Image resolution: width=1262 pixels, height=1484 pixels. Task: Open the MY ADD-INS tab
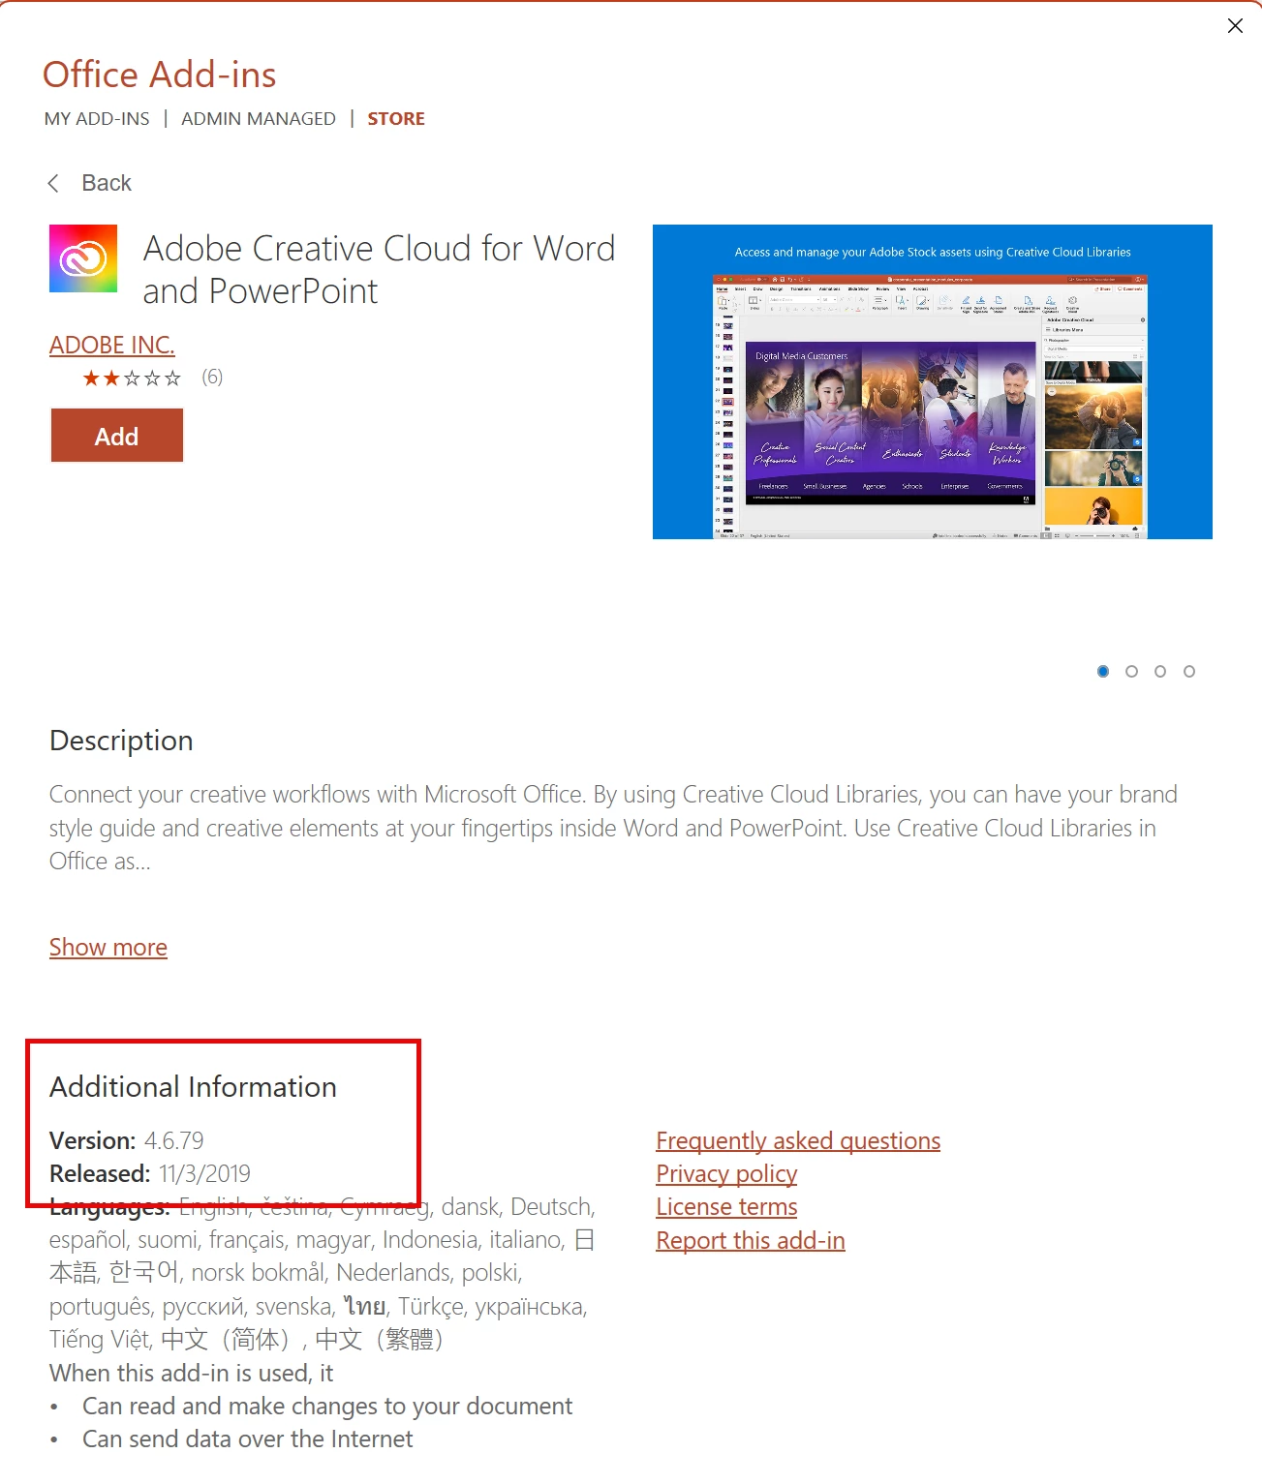[x=97, y=119]
